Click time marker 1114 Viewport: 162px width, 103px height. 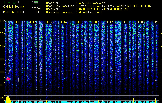[64, 22]
